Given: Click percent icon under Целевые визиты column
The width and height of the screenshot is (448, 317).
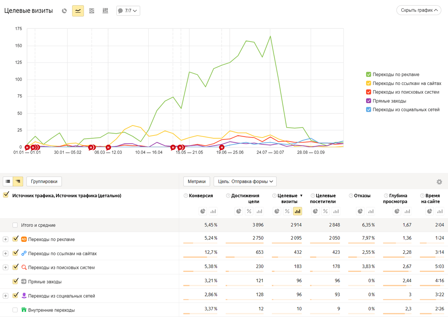Looking at the screenshot, I should tap(287, 211).
